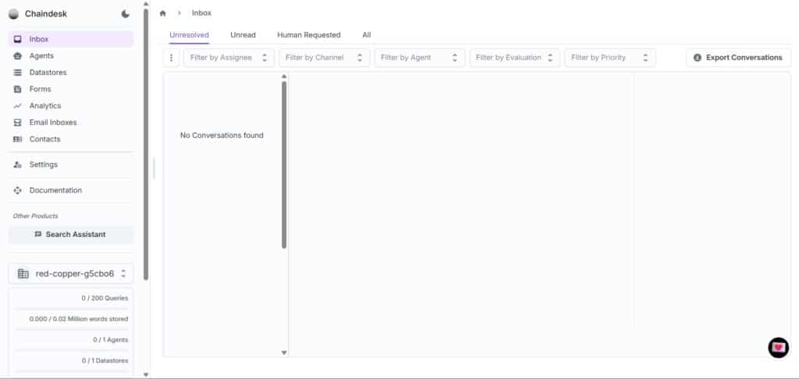Switch to All tab
This screenshot has height=379, width=799.
pos(367,35)
